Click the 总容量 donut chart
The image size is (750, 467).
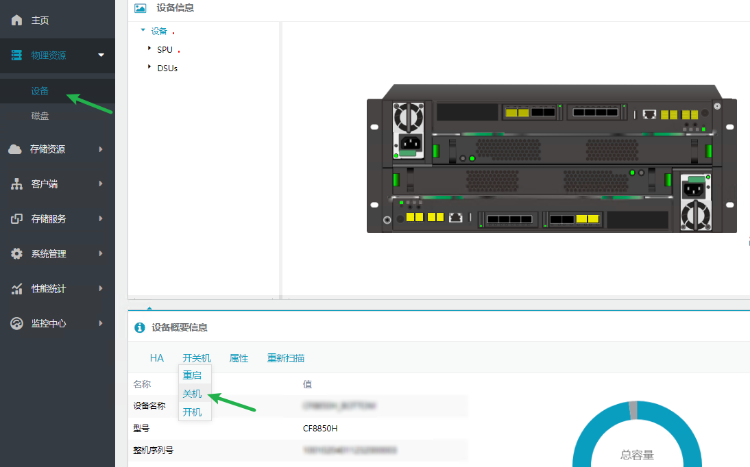coord(637,434)
